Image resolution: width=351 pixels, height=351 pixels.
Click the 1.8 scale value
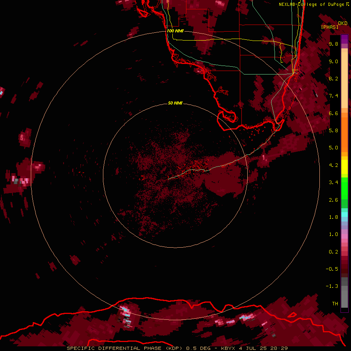click(333, 217)
